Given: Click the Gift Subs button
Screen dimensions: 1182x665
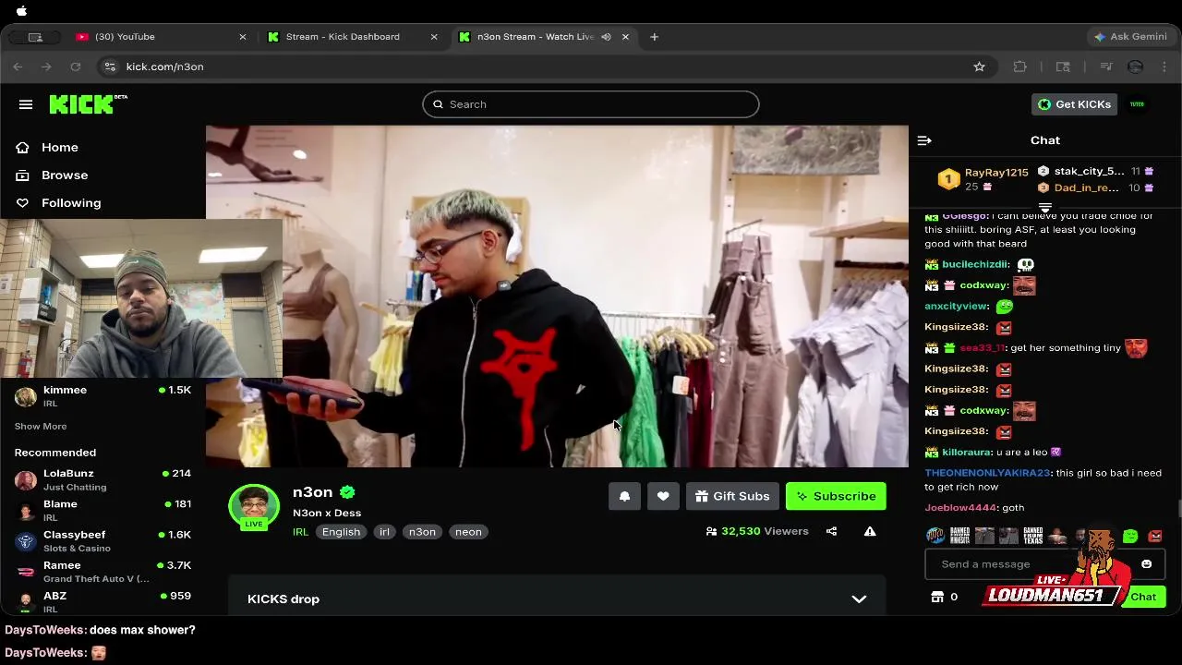Looking at the screenshot, I should point(732,496).
